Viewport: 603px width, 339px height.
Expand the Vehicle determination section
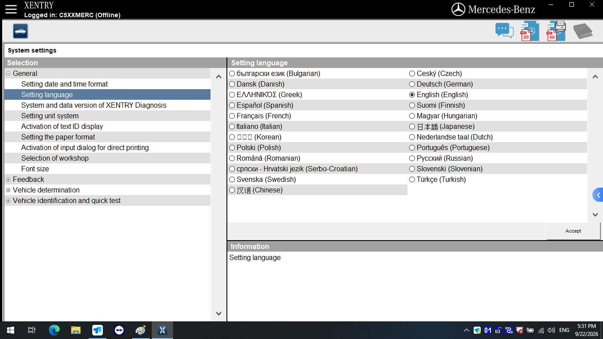coord(8,190)
